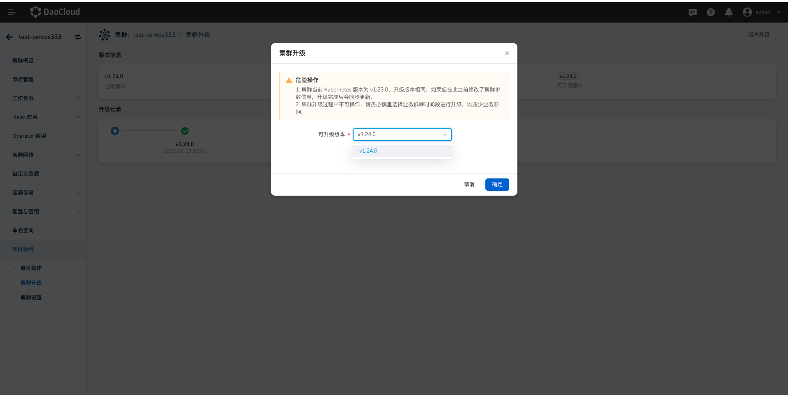The image size is (788, 395).
Task: Open notifications bell icon
Action: 728,12
